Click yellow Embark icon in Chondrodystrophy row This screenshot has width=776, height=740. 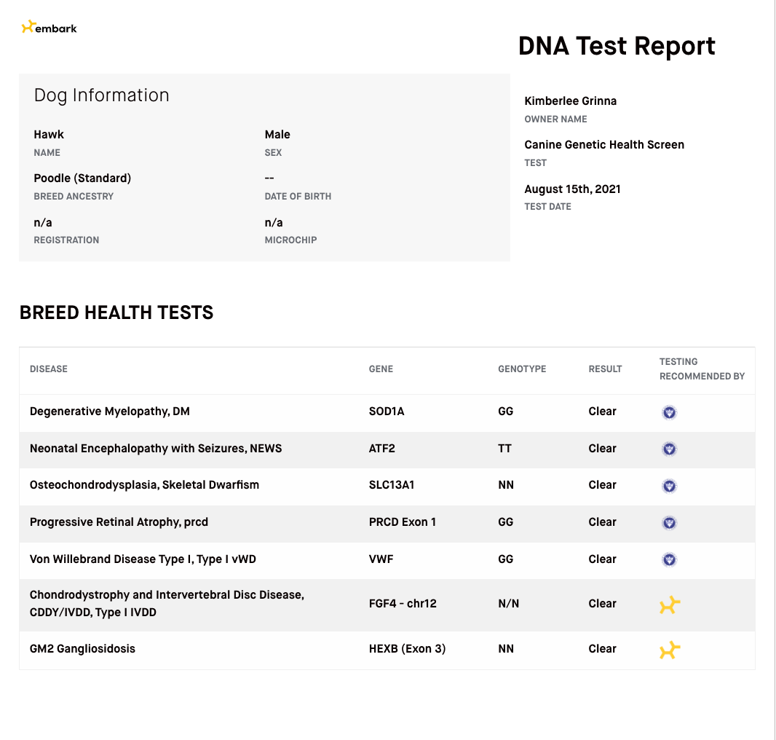670,605
